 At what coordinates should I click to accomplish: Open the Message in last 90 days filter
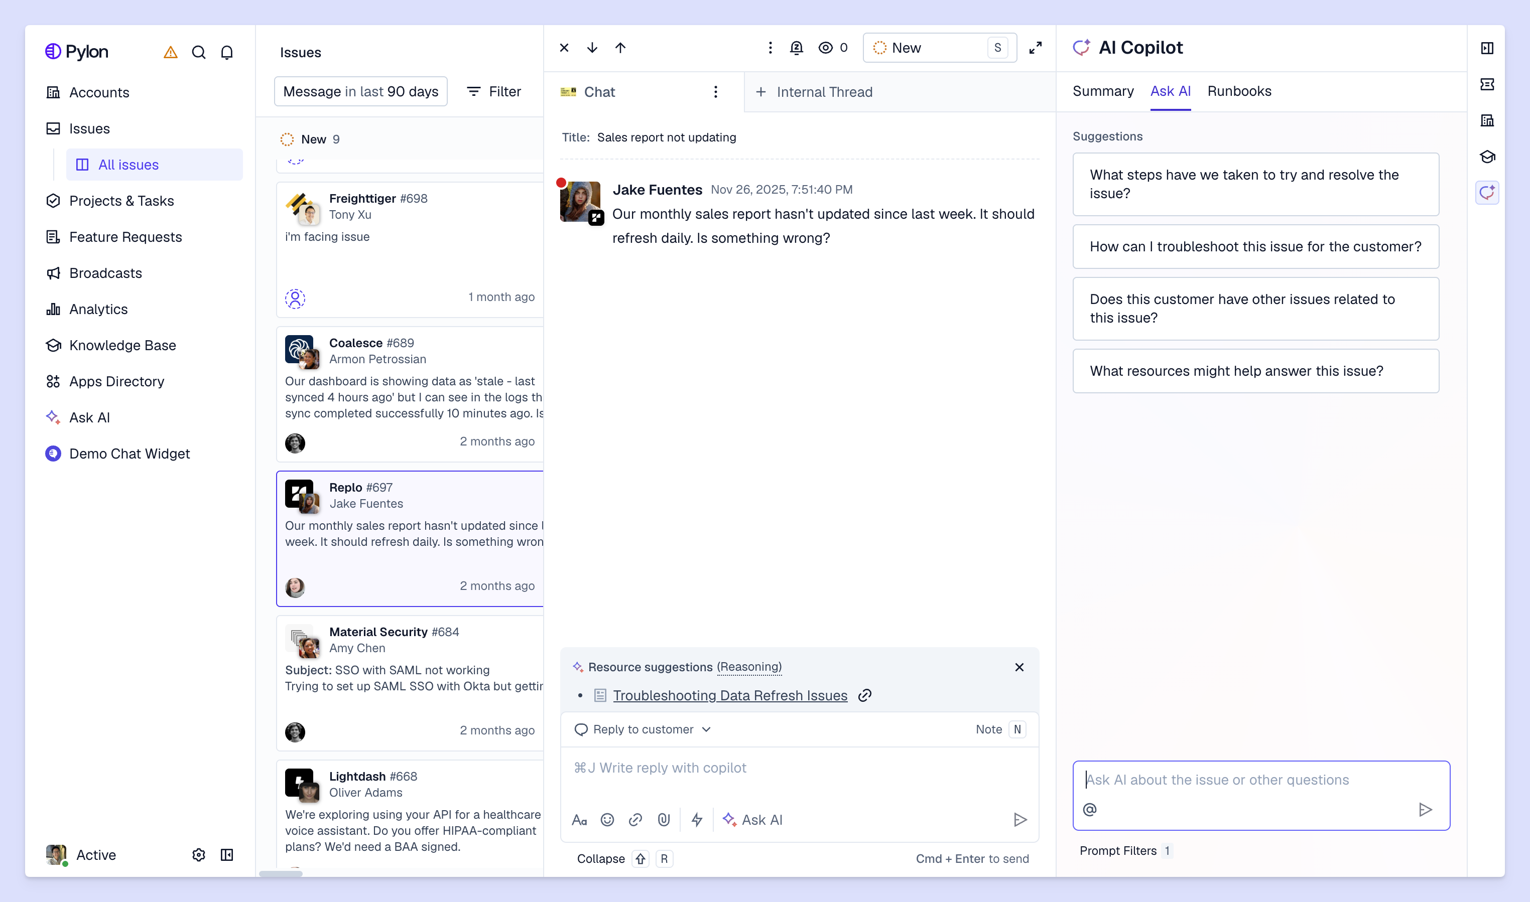tap(360, 91)
